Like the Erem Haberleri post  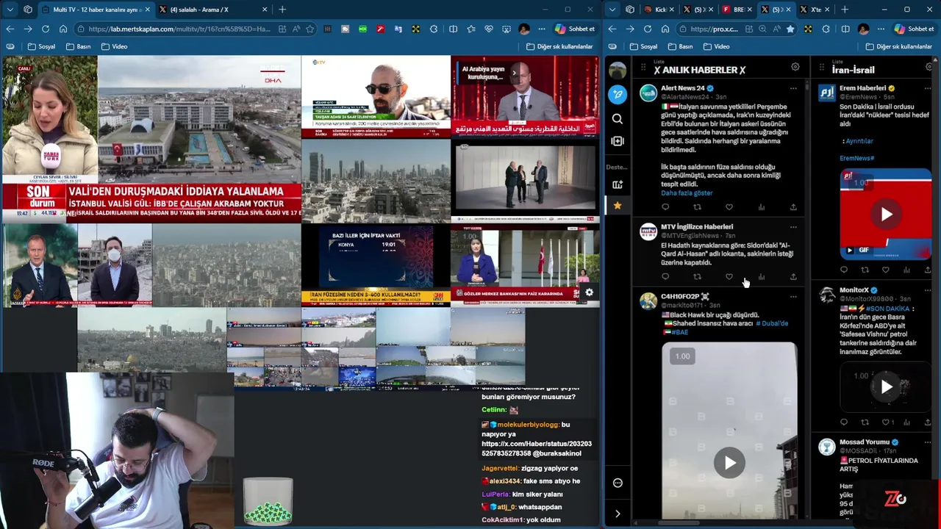[x=885, y=270]
